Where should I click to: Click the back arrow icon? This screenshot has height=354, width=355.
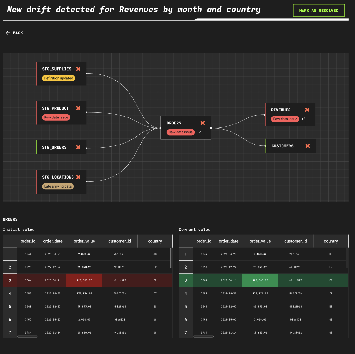coord(8,33)
